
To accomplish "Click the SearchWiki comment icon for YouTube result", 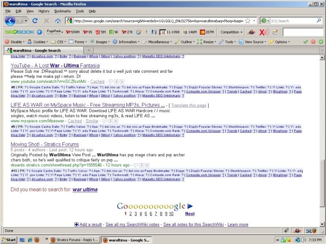I will [110, 82].
